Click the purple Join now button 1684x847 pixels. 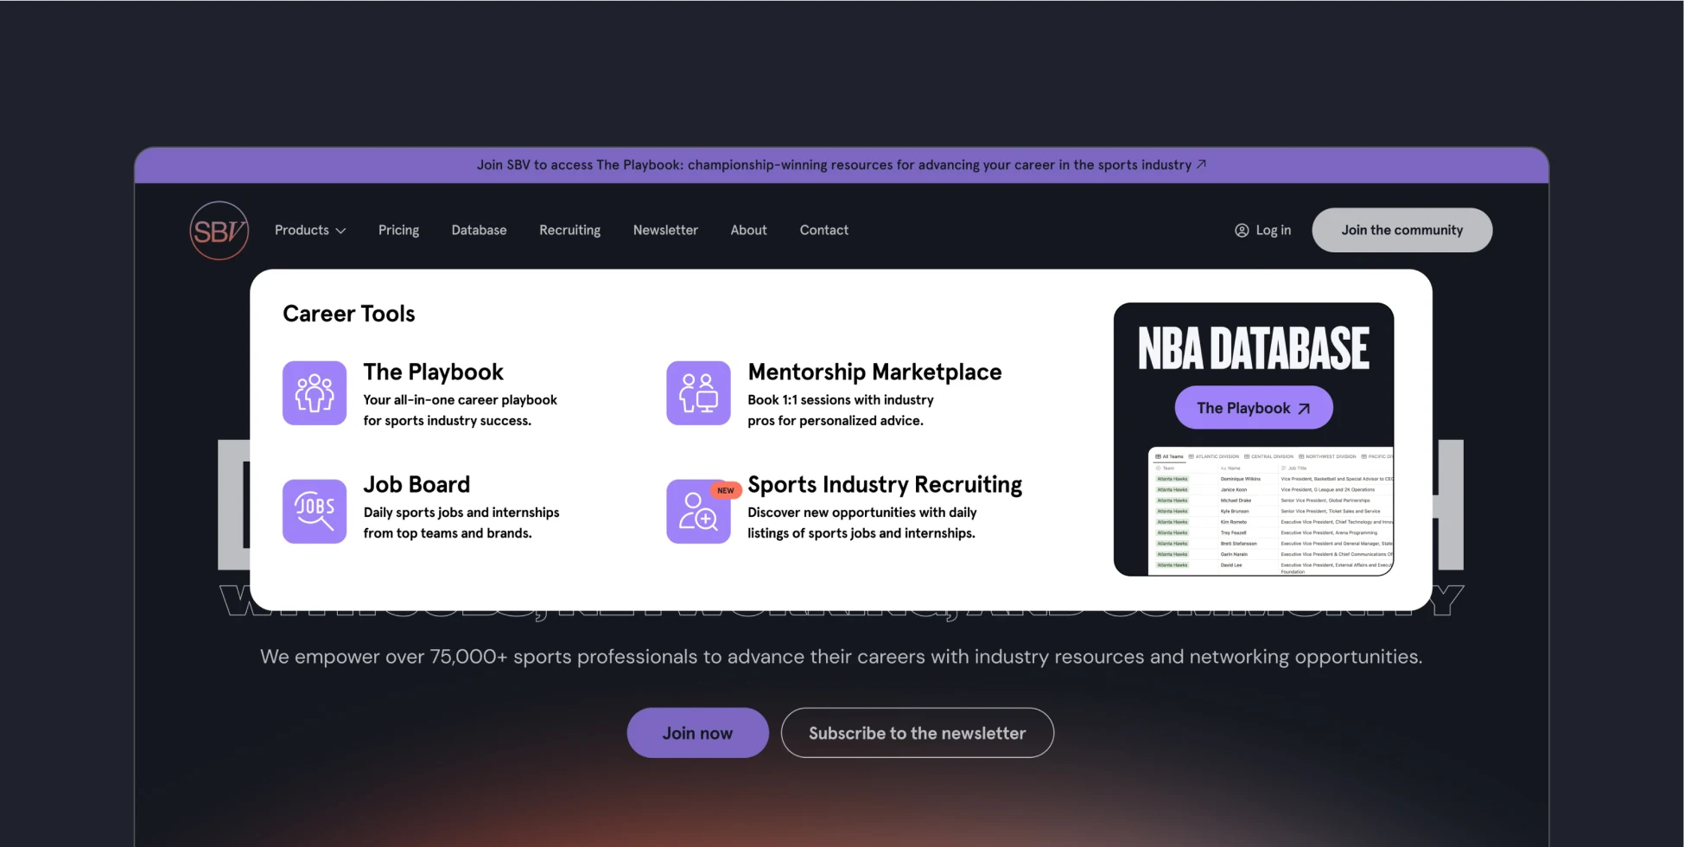point(697,733)
